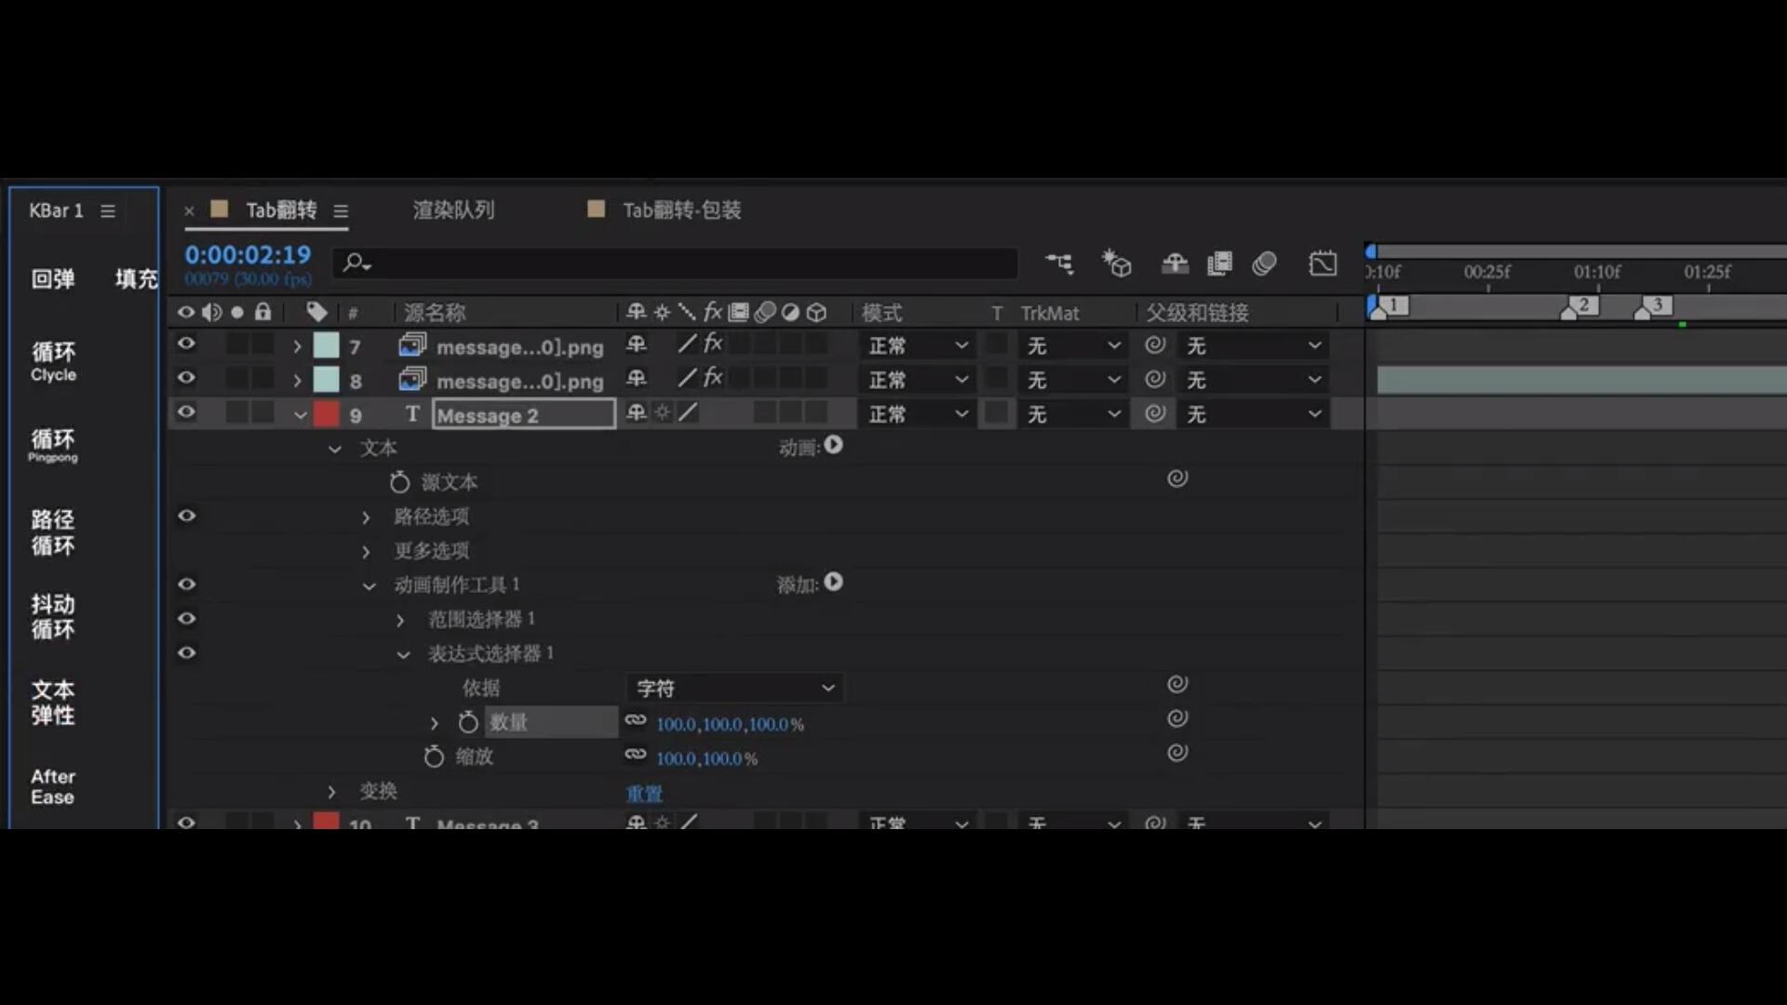This screenshot has height=1005, width=1787.
Task: Click parent pick whip for Message 2
Action: click(1155, 413)
